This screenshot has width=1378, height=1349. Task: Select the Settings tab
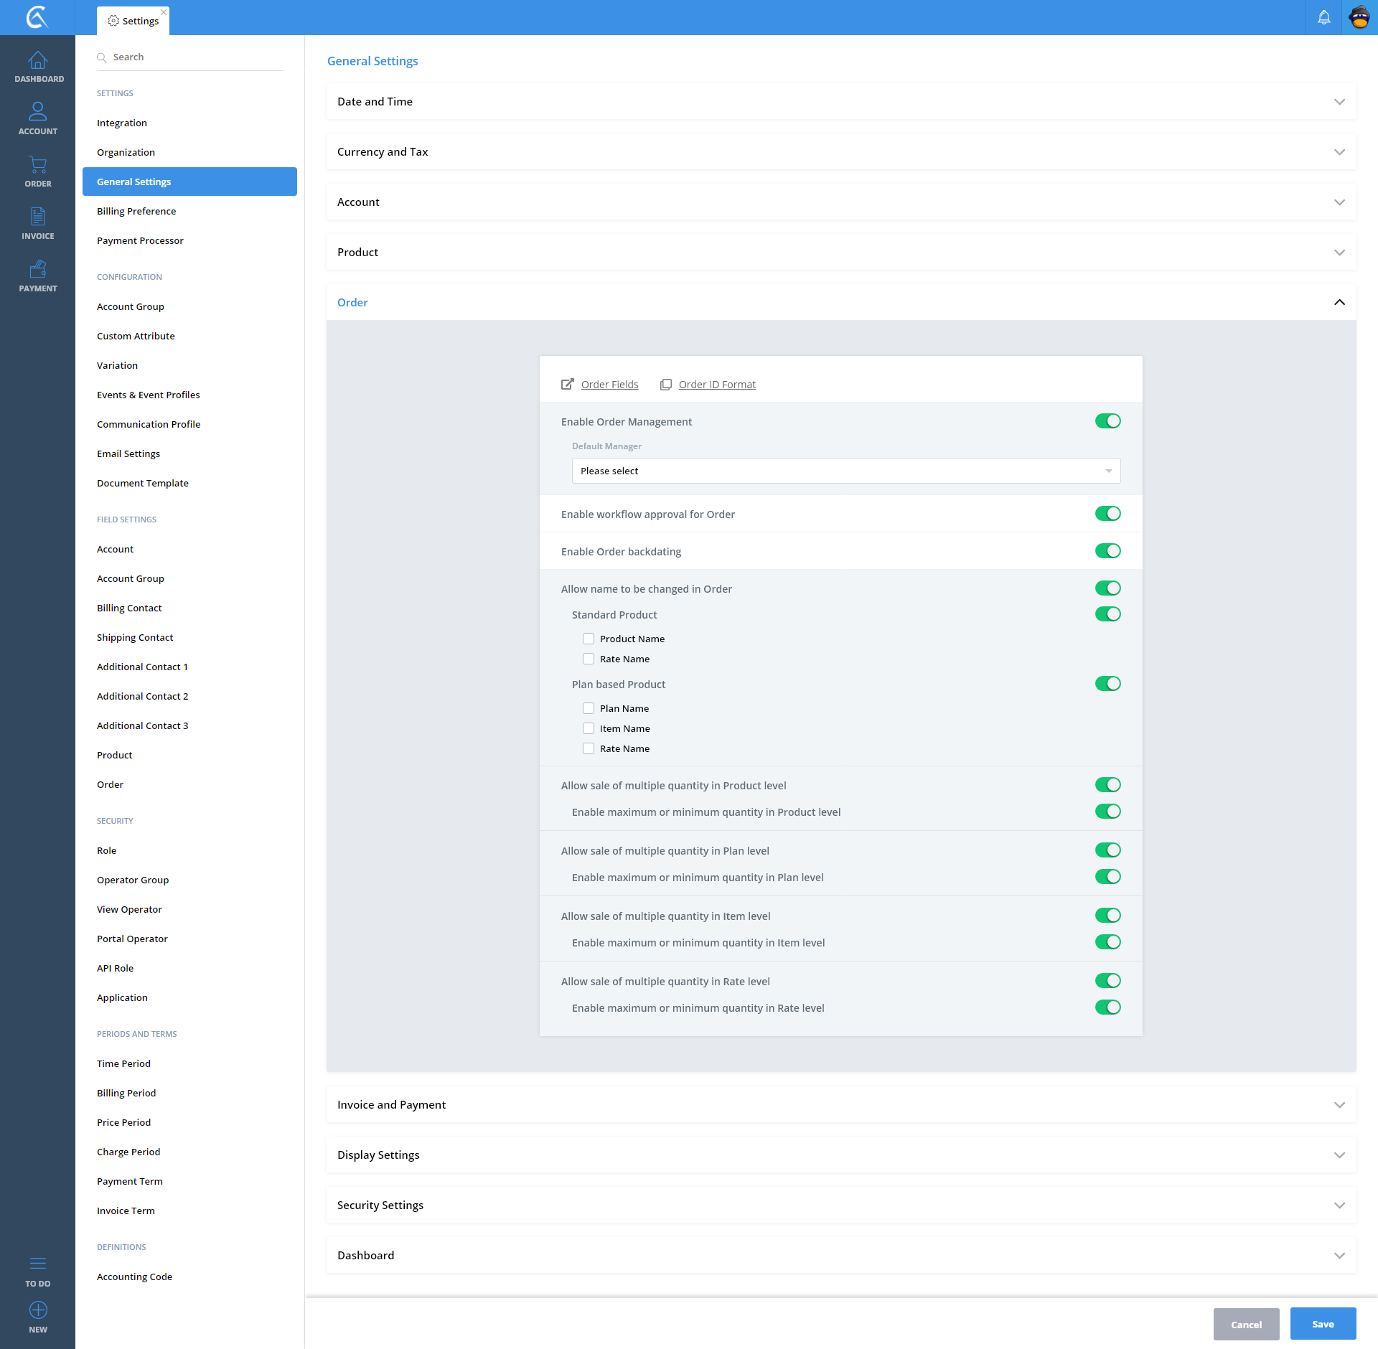(x=133, y=21)
